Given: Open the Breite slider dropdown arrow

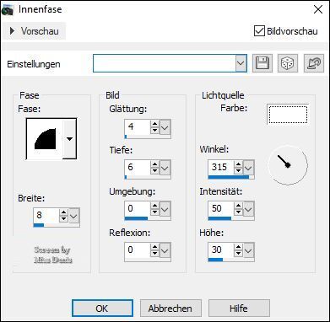Looking at the screenshot, I should click(x=74, y=216).
